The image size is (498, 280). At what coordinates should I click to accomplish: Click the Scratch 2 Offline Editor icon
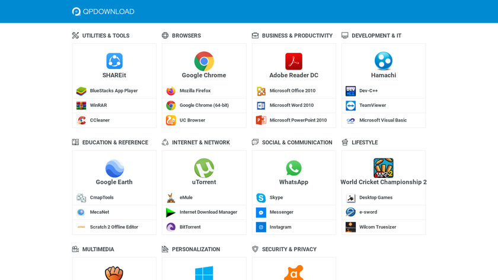(81, 227)
